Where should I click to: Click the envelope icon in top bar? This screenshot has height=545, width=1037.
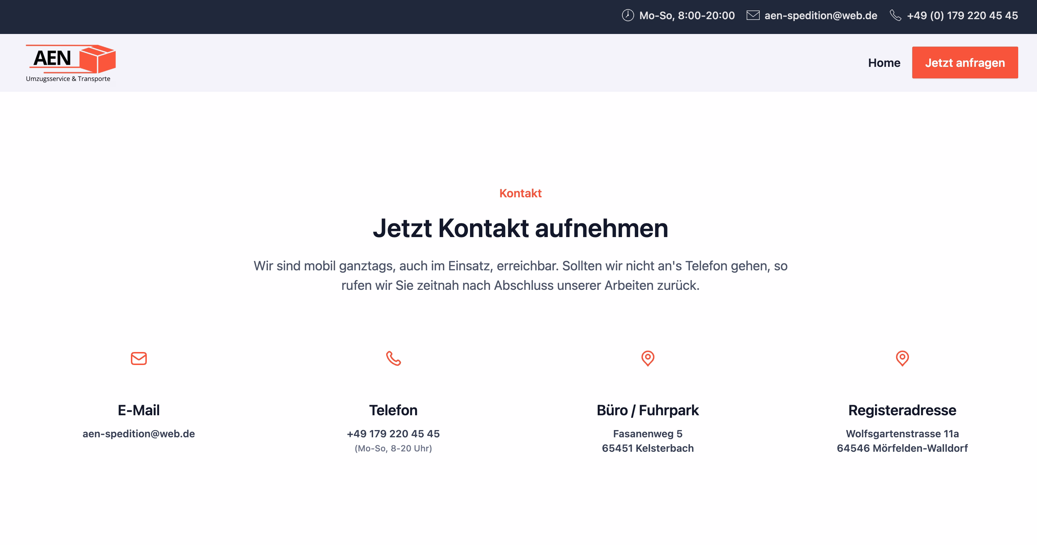pyautogui.click(x=753, y=15)
